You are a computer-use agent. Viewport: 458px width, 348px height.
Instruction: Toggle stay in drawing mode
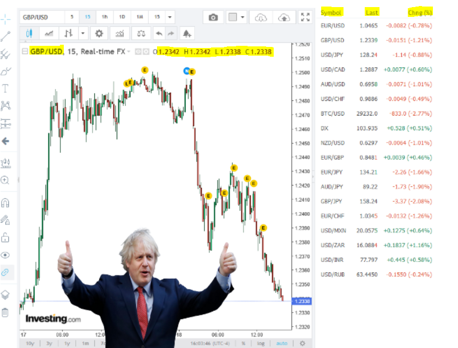(x=5, y=220)
